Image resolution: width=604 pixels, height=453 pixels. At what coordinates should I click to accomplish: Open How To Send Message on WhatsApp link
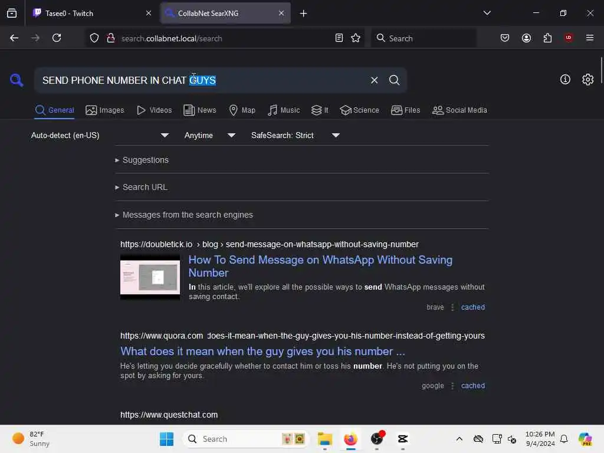click(x=320, y=266)
